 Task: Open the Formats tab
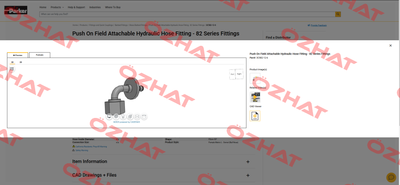pos(40,55)
